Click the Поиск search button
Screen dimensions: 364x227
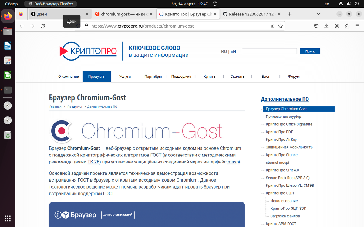[x=310, y=51]
